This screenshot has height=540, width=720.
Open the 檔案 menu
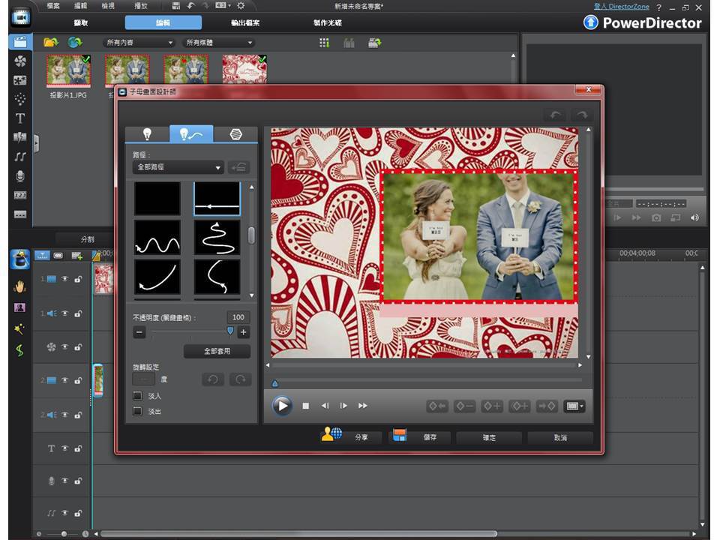(53, 6)
